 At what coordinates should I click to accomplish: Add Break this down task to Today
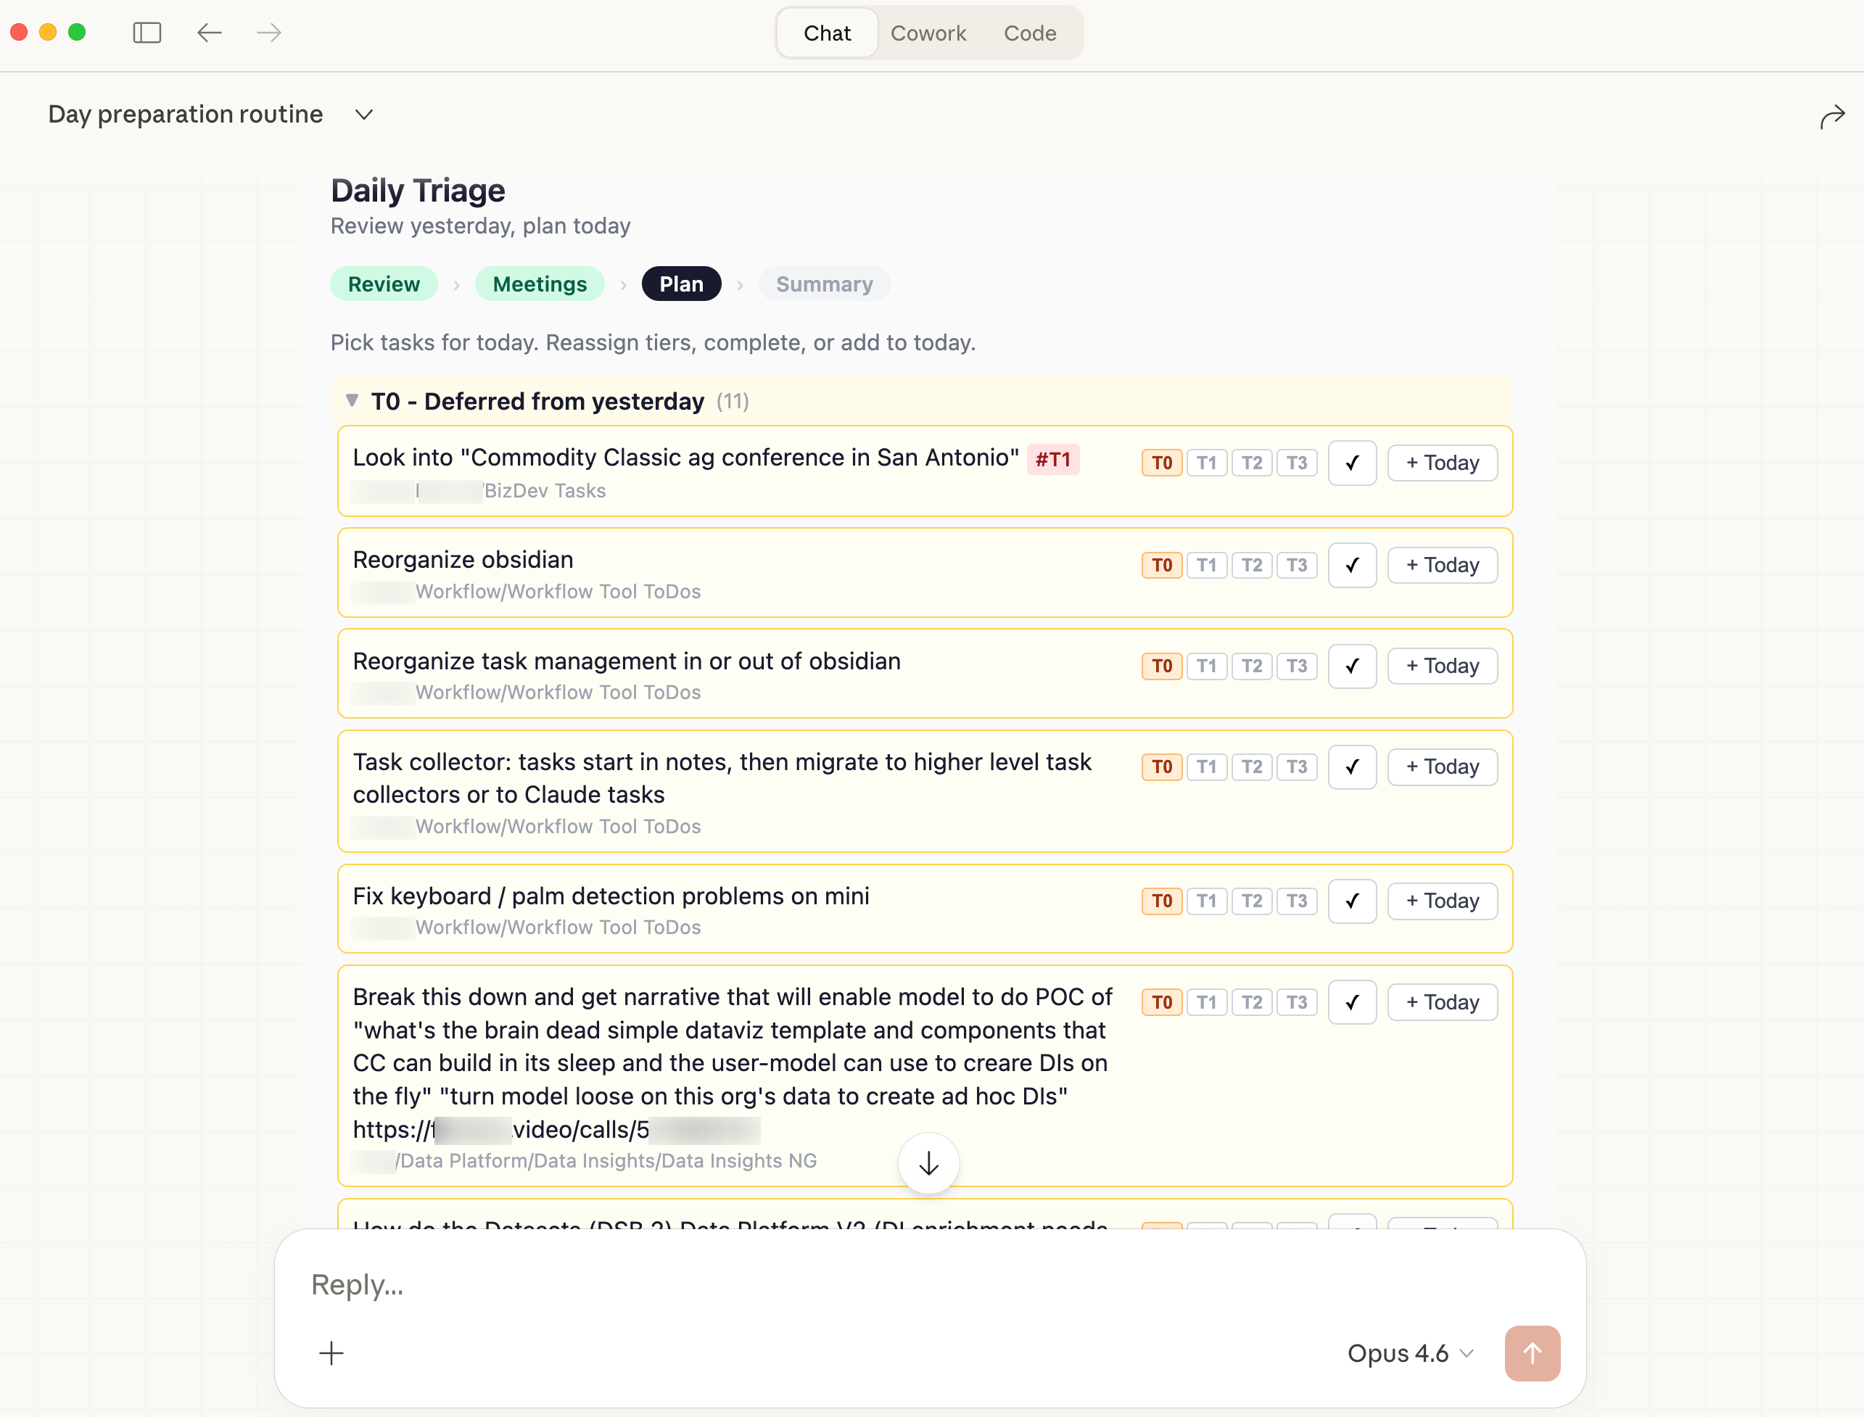(x=1443, y=1002)
